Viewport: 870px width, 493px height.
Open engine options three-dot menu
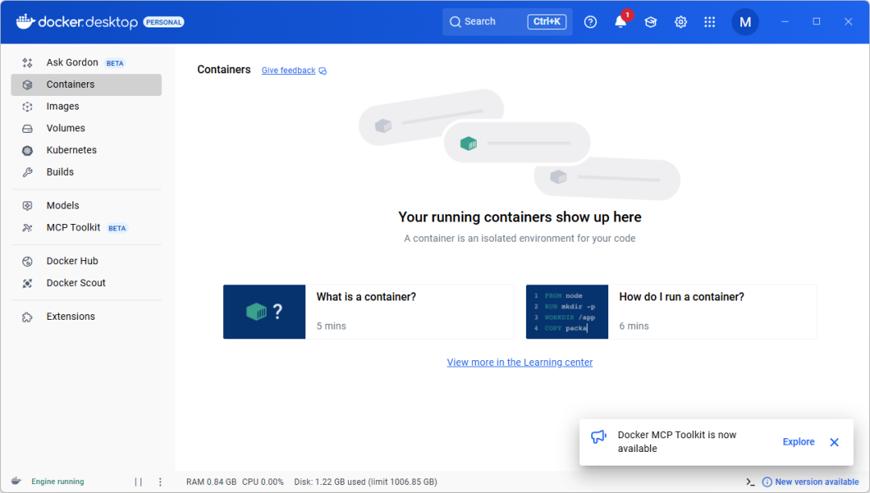tap(160, 482)
